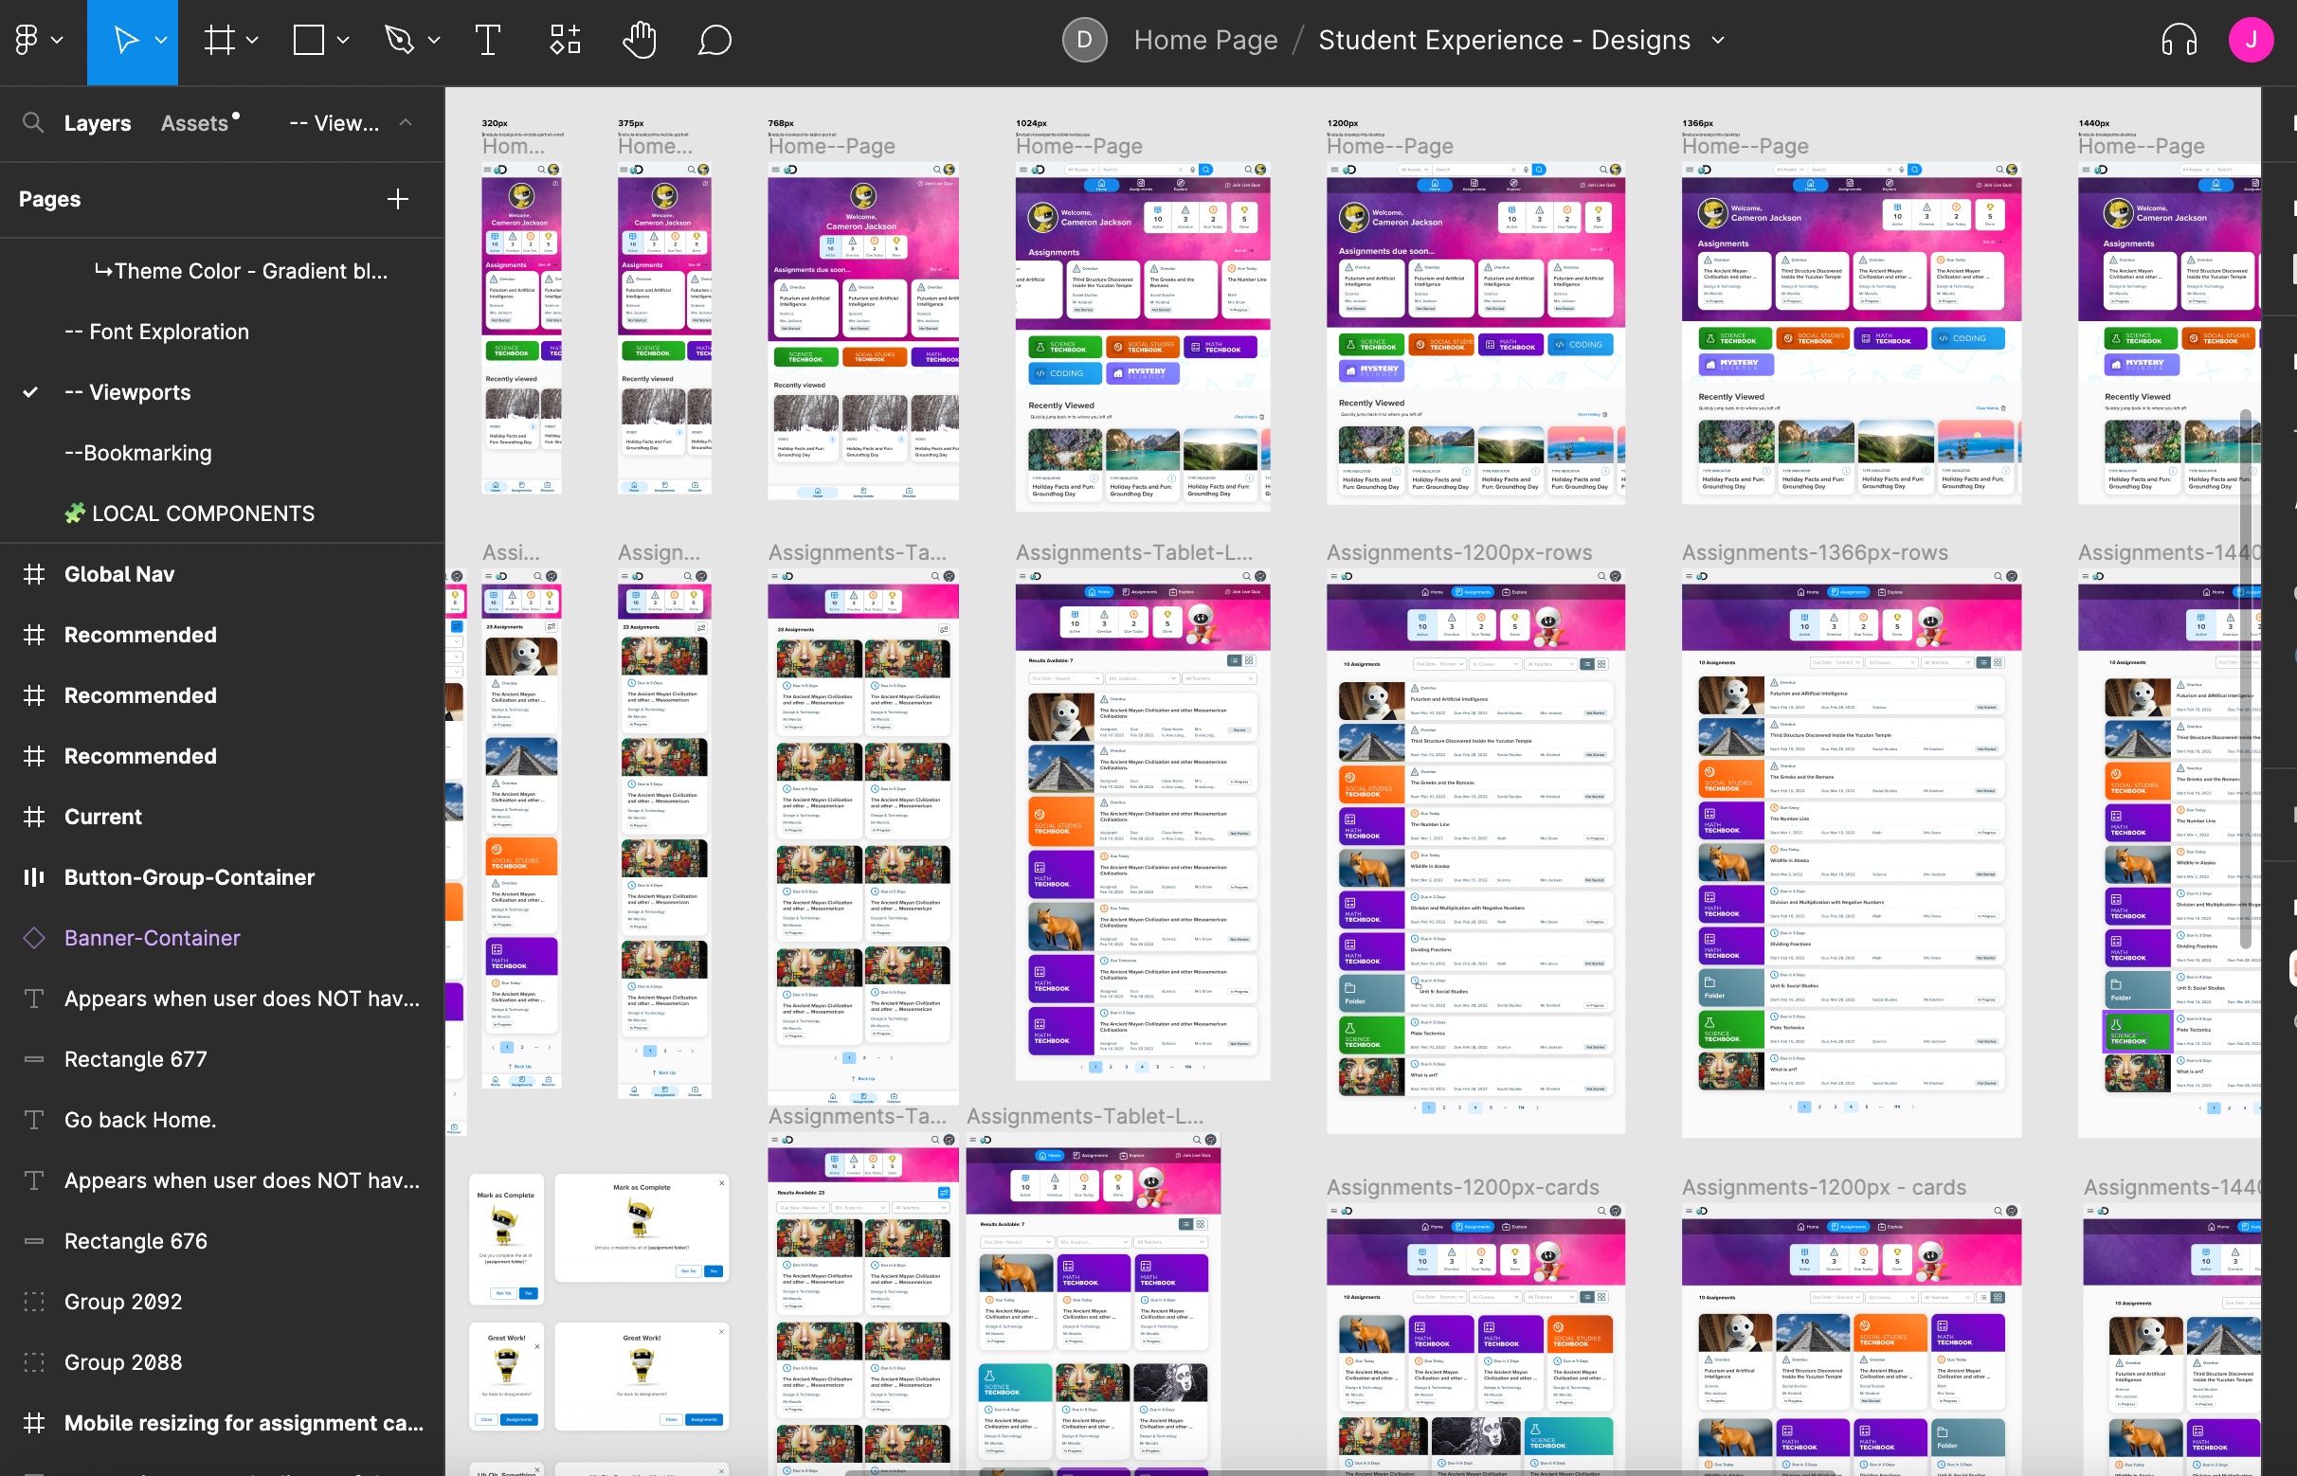Click the headphones audio icon
This screenshot has width=2297, height=1476.
point(2179,40)
